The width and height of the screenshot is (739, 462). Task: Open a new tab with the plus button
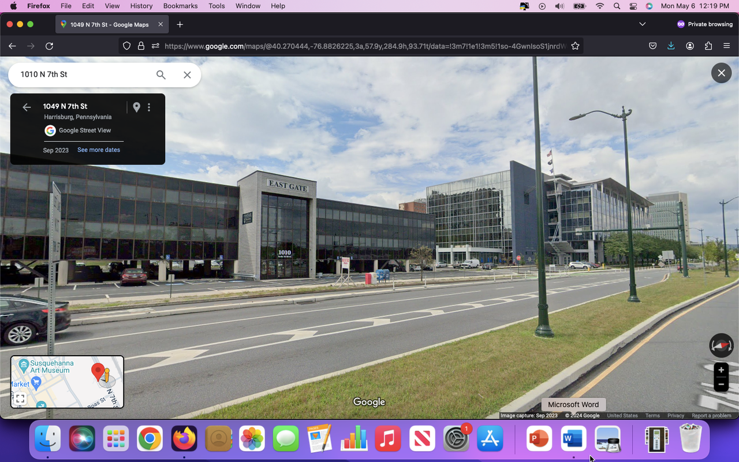[x=180, y=24]
